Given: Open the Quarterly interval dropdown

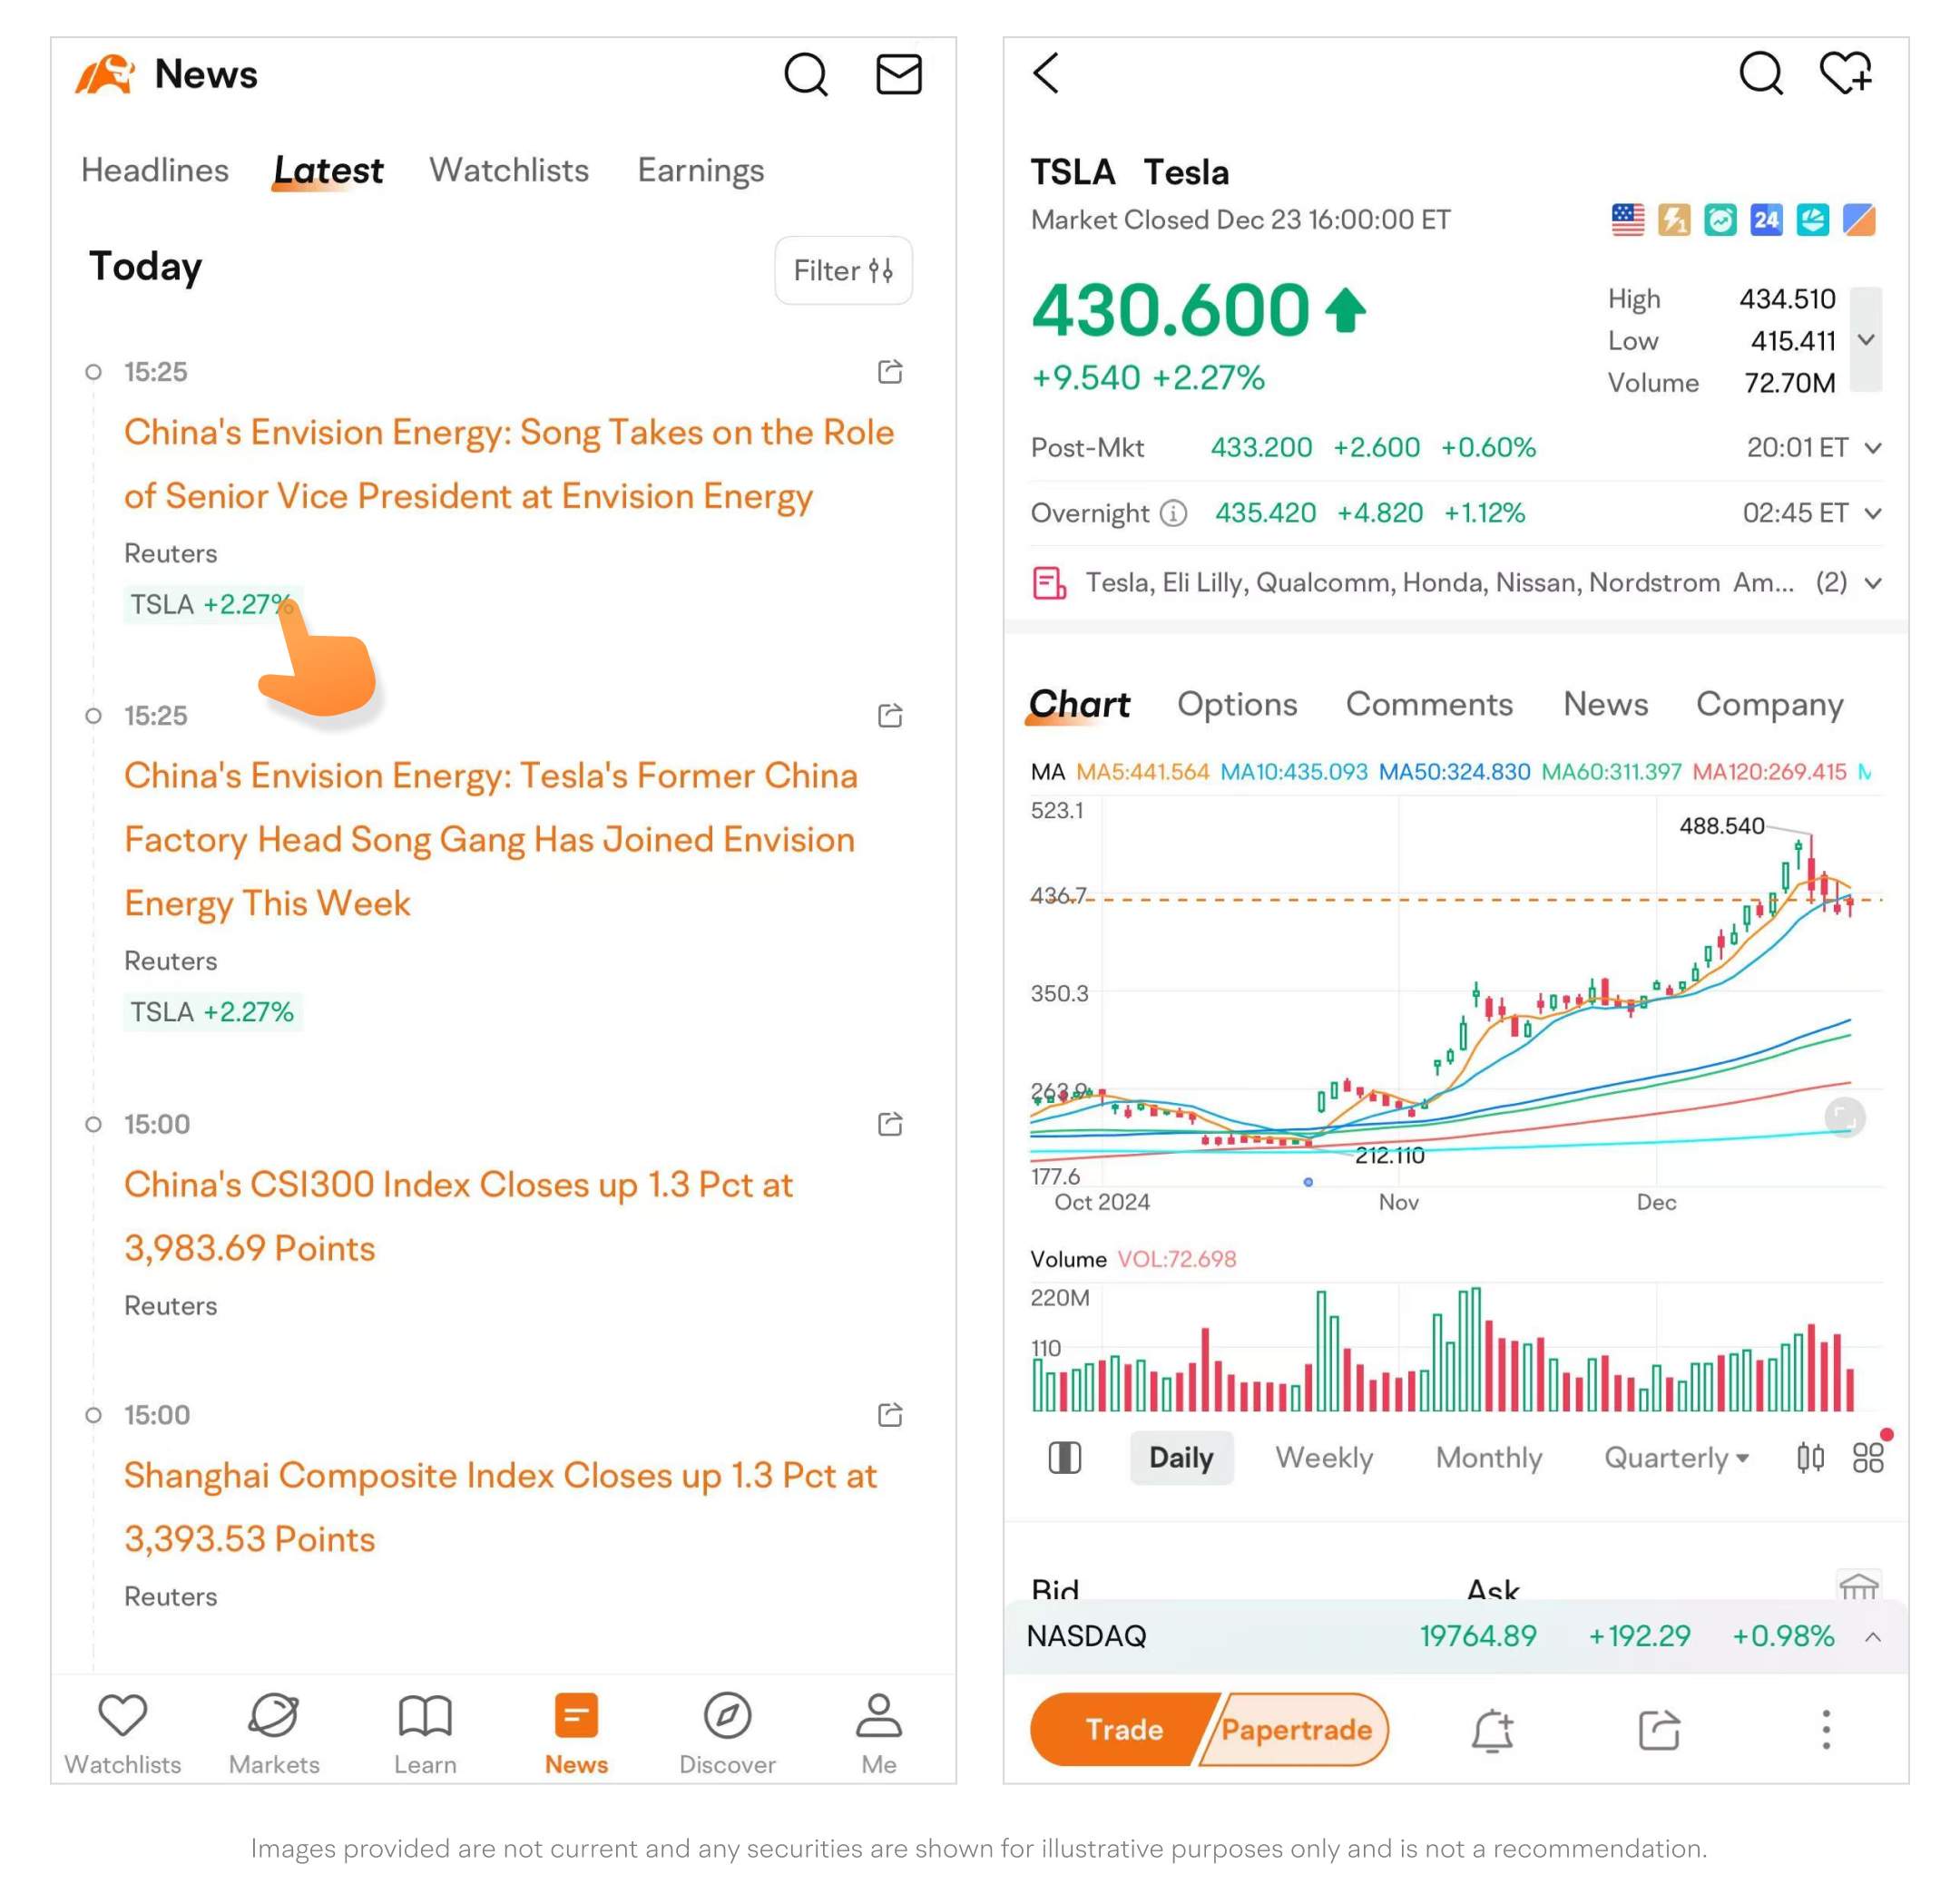Looking at the screenshot, I should point(1676,1458).
